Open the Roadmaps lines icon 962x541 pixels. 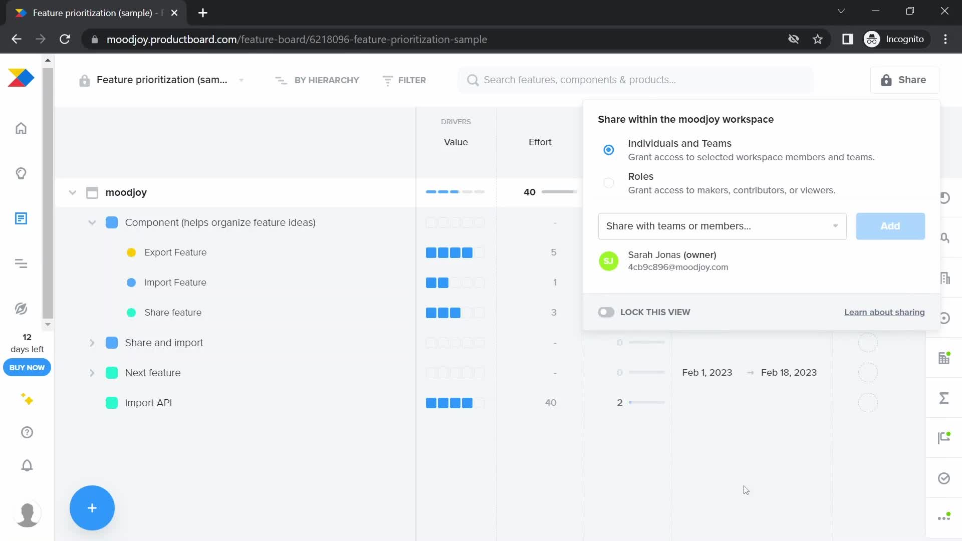(21, 263)
